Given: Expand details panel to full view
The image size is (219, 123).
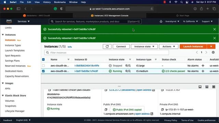Looking at the screenshot, I should pyautogui.click(x=214, y=87).
